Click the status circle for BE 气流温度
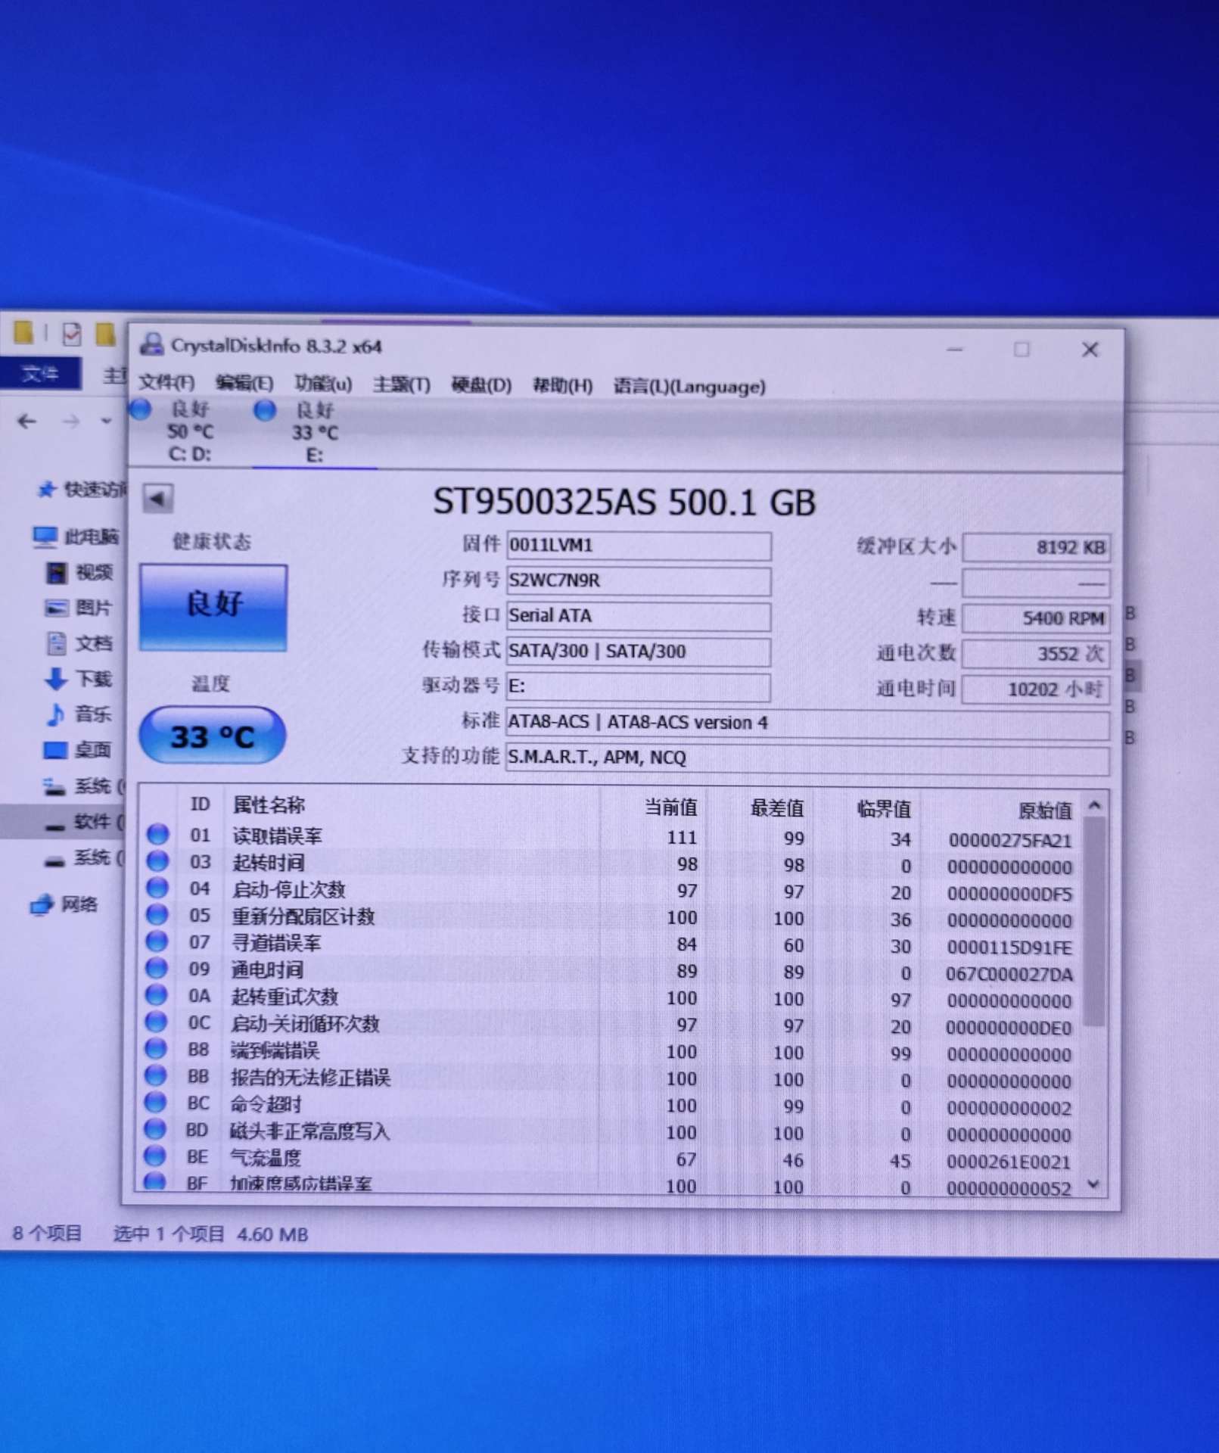This screenshot has width=1219, height=1453. coord(155,1156)
